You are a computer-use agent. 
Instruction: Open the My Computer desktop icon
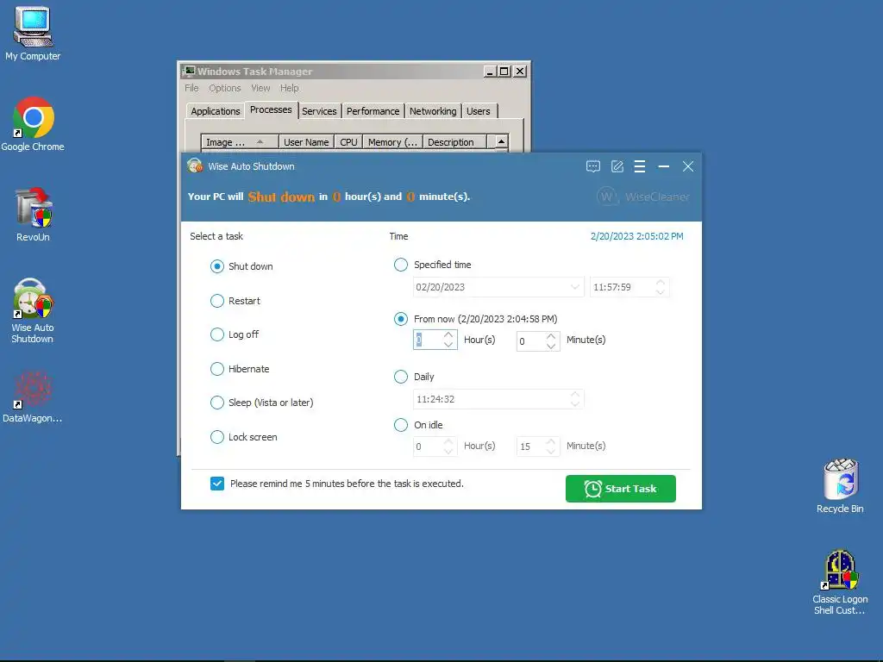tap(34, 34)
